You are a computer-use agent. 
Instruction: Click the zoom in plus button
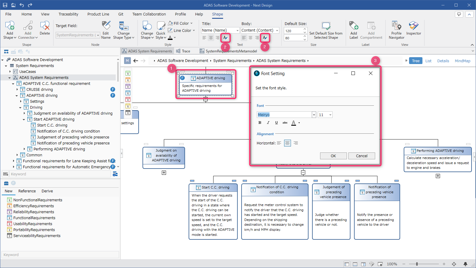(444, 264)
